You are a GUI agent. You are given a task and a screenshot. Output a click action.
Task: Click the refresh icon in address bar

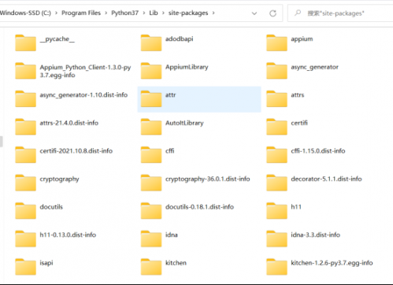[x=273, y=13]
